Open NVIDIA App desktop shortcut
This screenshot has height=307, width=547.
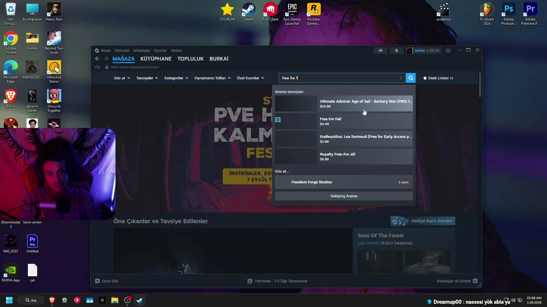point(11,273)
